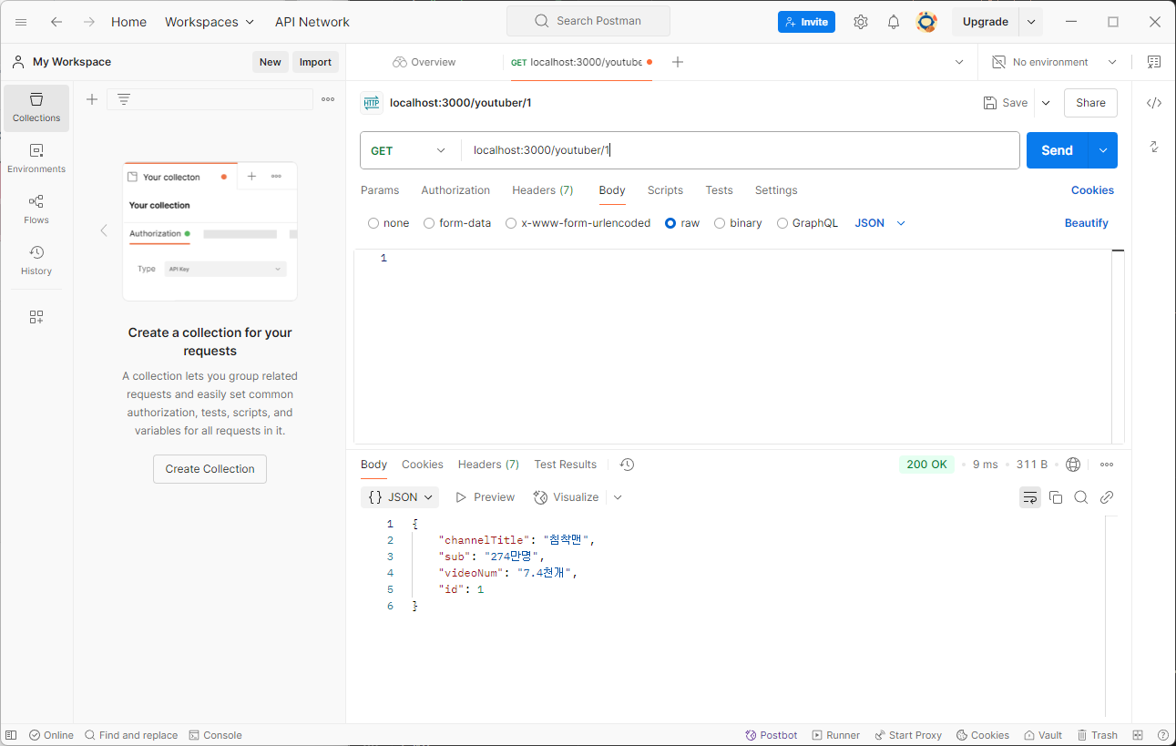Open the response network globe icon
Image resolution: width=1176 pixels, height=746 pixels.
[x=1073, y=465]
